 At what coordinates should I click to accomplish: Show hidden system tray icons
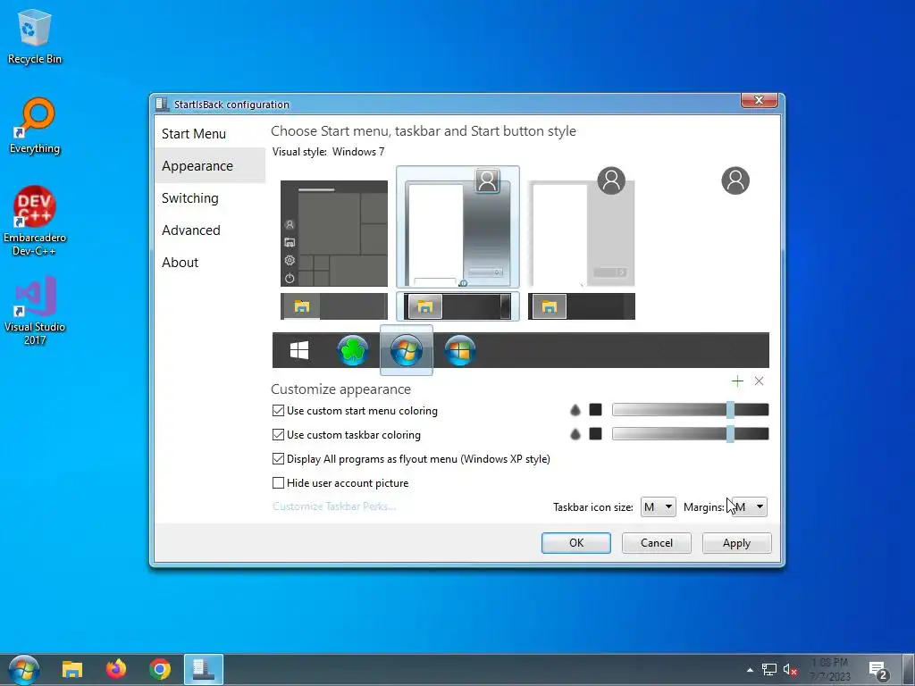pyautogui.click(x=750, y=670)
